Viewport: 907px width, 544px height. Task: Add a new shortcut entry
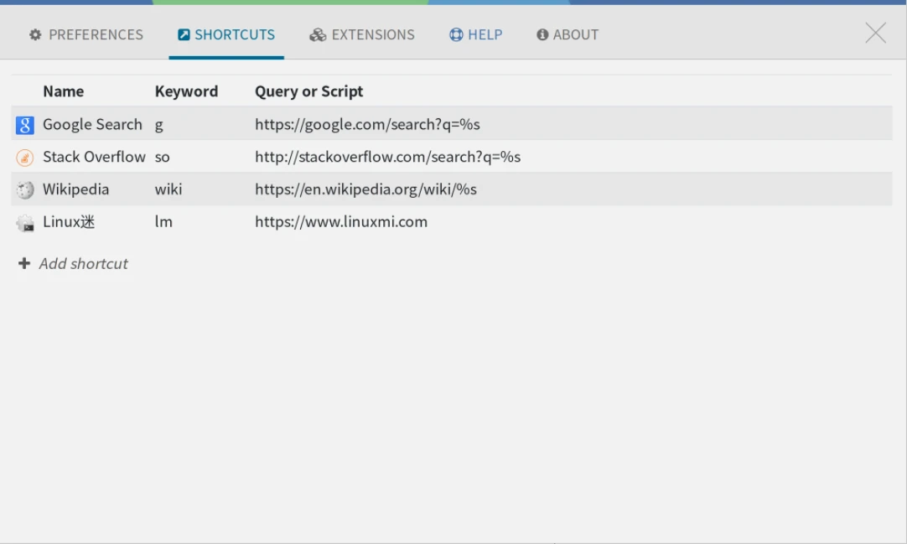tap(83, 263)
